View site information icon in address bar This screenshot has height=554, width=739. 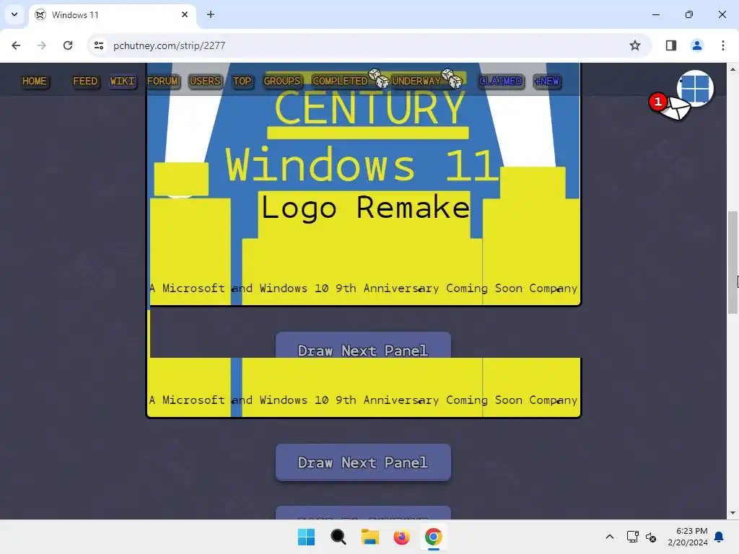click(x=99, y=45)
